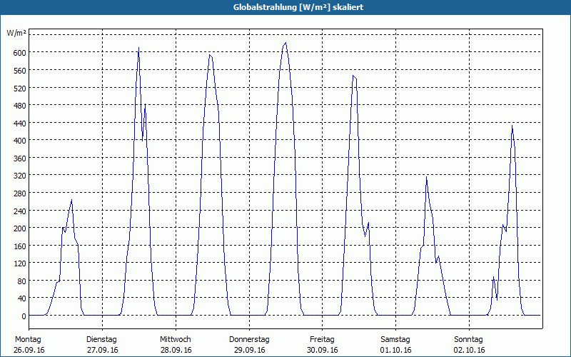Click the 'Freitag' day label
Image resolution: width=571 pixels, height=357 pixels.
coord(322,340)
